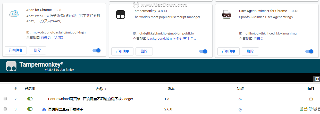Click the Tampermonkey dashboard header logo

[x=11, y=66]
